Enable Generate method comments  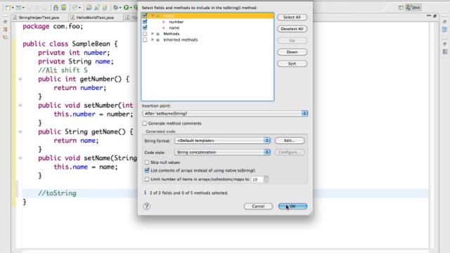pos(144,124)
